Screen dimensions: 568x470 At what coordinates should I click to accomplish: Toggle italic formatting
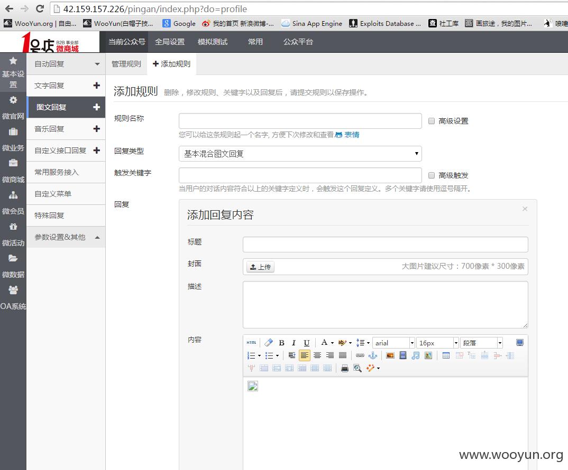294,343
